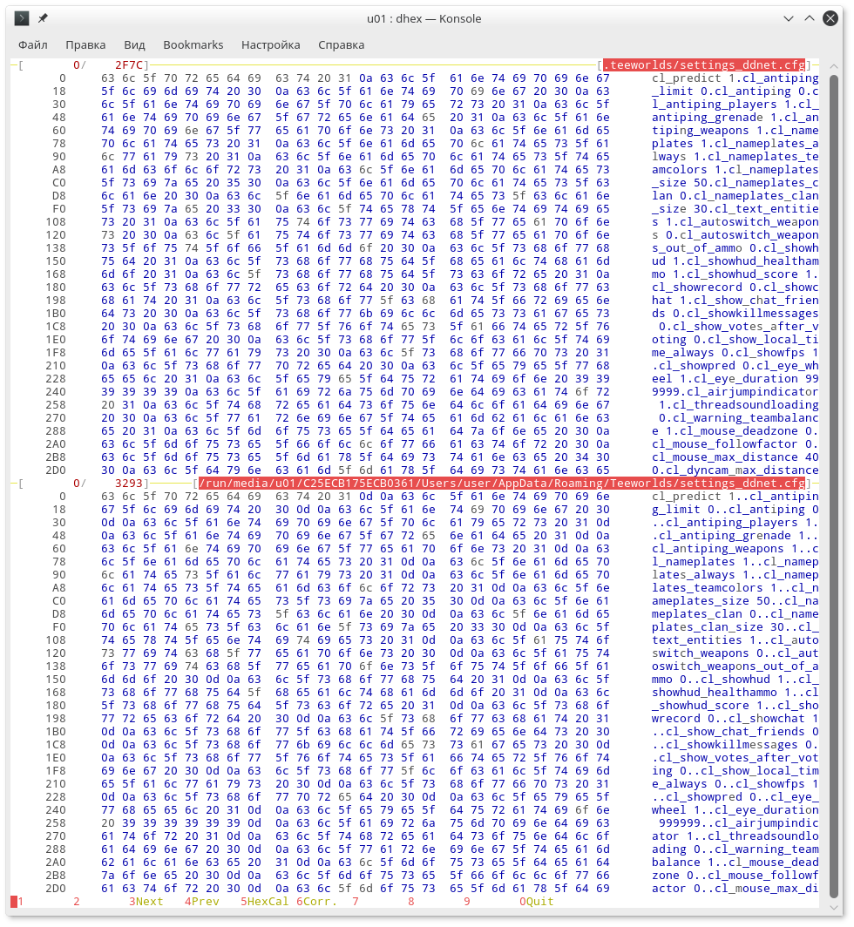The image size is (854, 927).
Task: Click 'plates_clan_size 30..cl_' text in bottom pane
Action: coord(735,626)
